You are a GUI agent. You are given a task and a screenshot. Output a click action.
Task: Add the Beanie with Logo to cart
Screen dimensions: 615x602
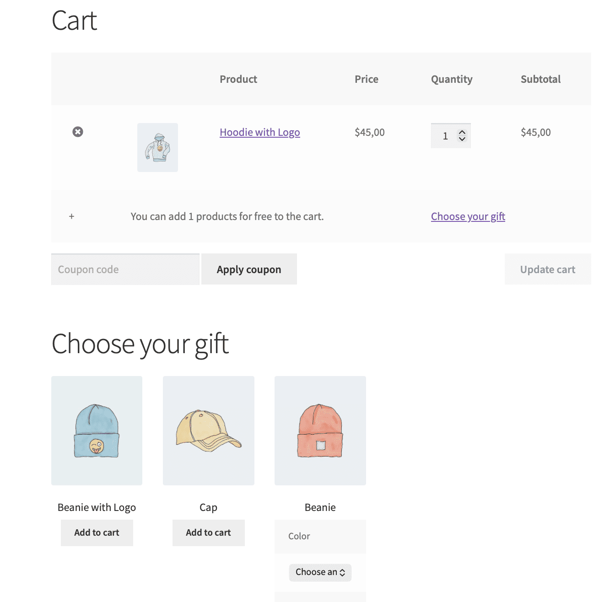click(x=97, y=532)
